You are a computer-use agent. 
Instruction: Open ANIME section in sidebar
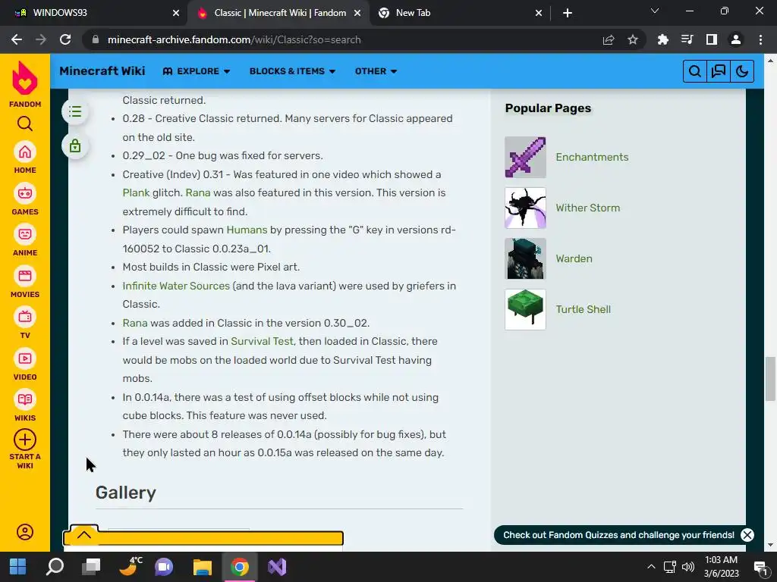[25, 235]
